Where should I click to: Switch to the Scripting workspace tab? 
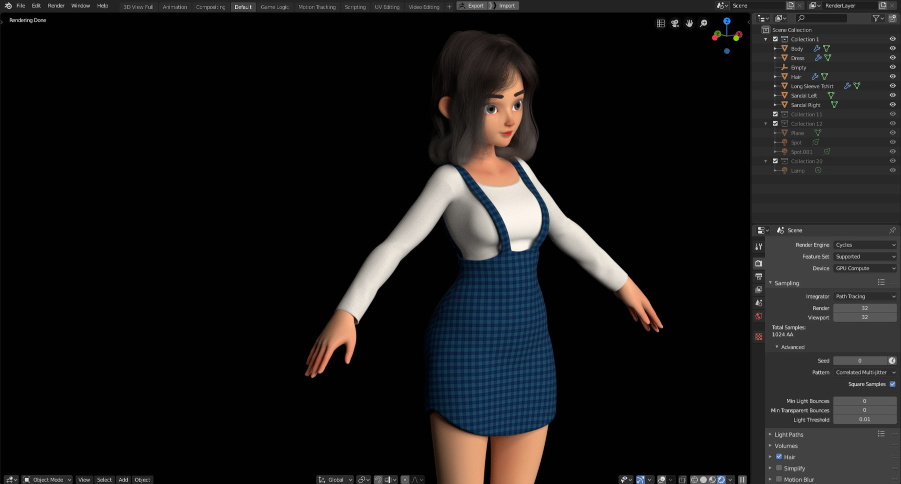click(x=355, y=7)
